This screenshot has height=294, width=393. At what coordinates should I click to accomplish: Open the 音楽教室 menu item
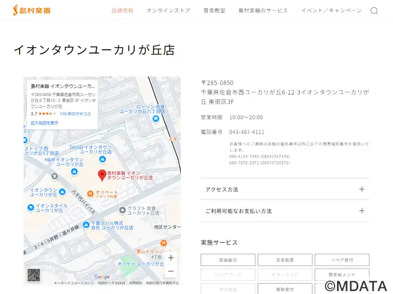point(214,10)
